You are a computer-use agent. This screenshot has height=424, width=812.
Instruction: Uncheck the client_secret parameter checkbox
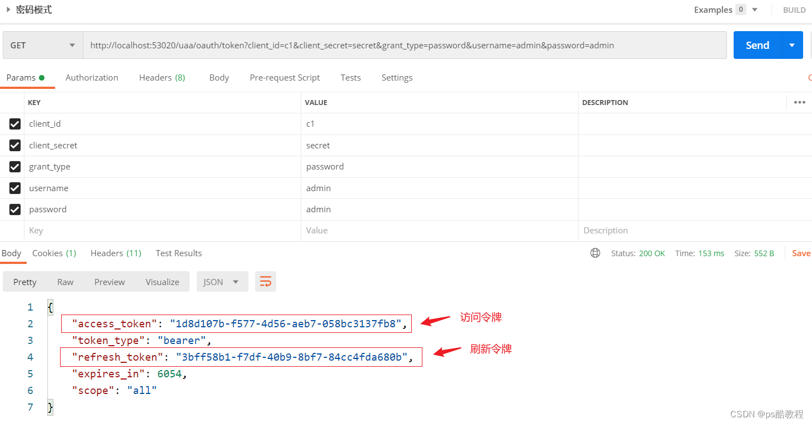click(x=15, y=146)
